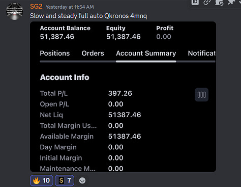
Task: Select the Account Summary tab
Action: pos(146,54)
